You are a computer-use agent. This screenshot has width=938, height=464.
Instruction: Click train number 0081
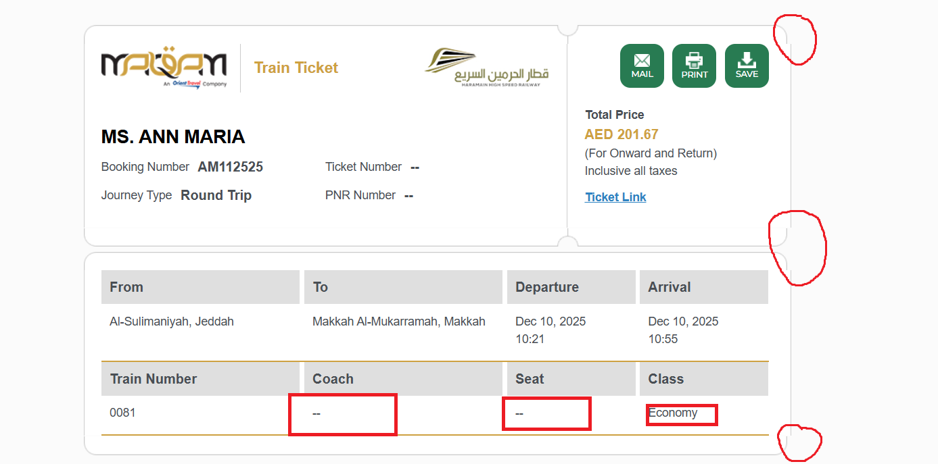click(x=122, y=412)
